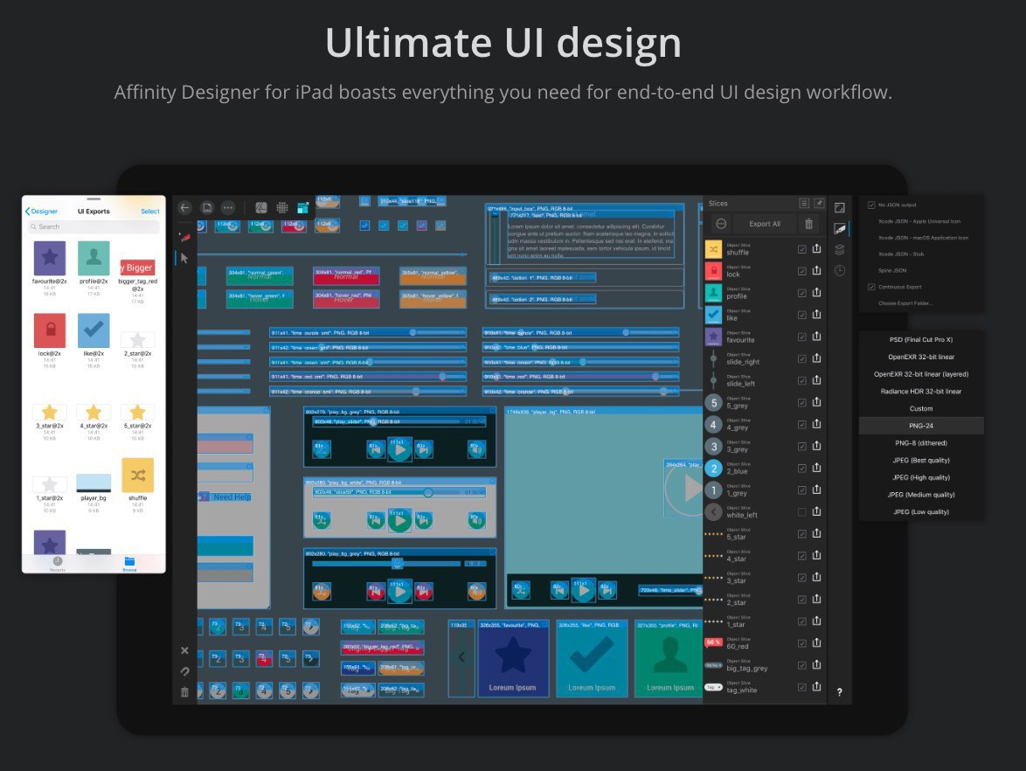This screenshot has height=771, width=1026.
Task: Click the circular options icon beside Export All
Action: tap(721, 224)
